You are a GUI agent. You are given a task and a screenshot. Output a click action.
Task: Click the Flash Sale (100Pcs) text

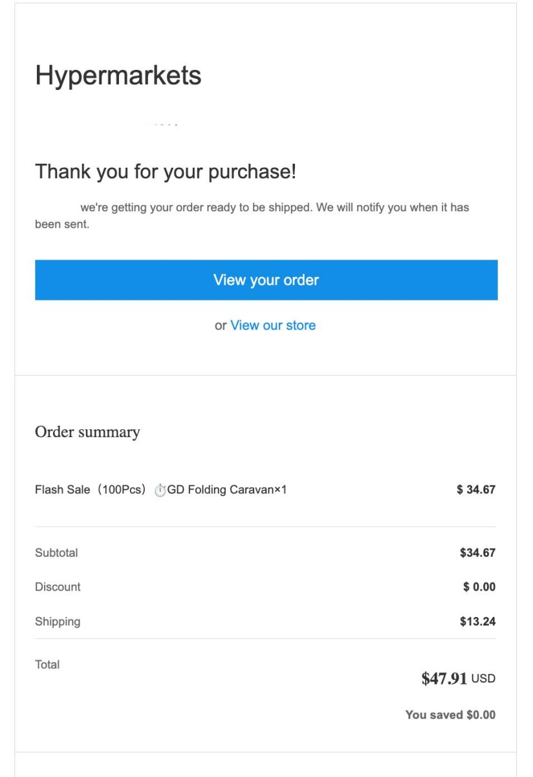pos(92,490)
